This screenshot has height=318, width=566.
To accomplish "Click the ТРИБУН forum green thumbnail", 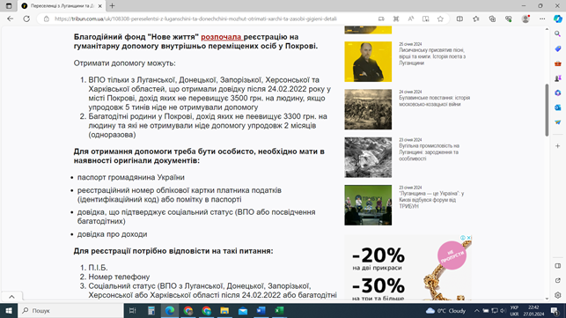I will tap(368, 205).
